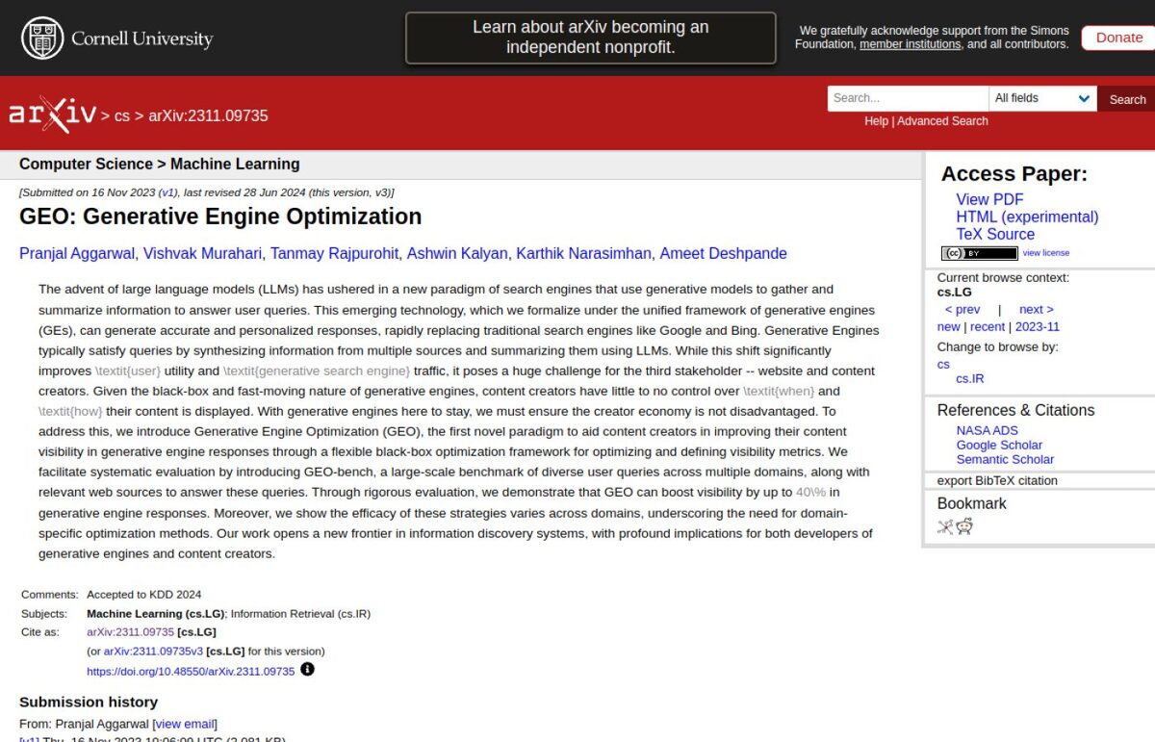The image size is (1155, 742).
Task: Click the view email link
Action: (185, 724)
